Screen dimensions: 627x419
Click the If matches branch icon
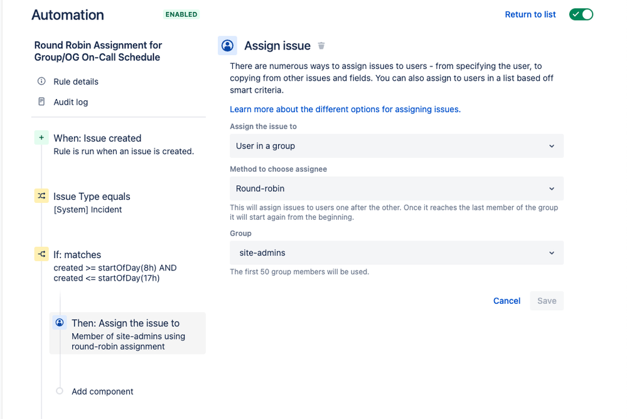(41, 254)
